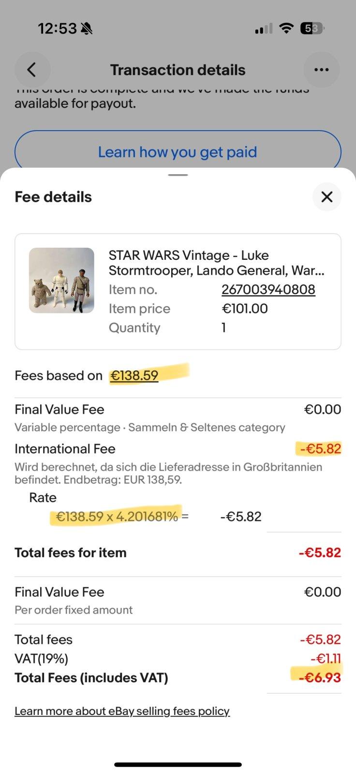Tap the 12:53 clock in status bar
Image resolution: width=356 pixels, height=774 pixels.
tap(57, 29)
